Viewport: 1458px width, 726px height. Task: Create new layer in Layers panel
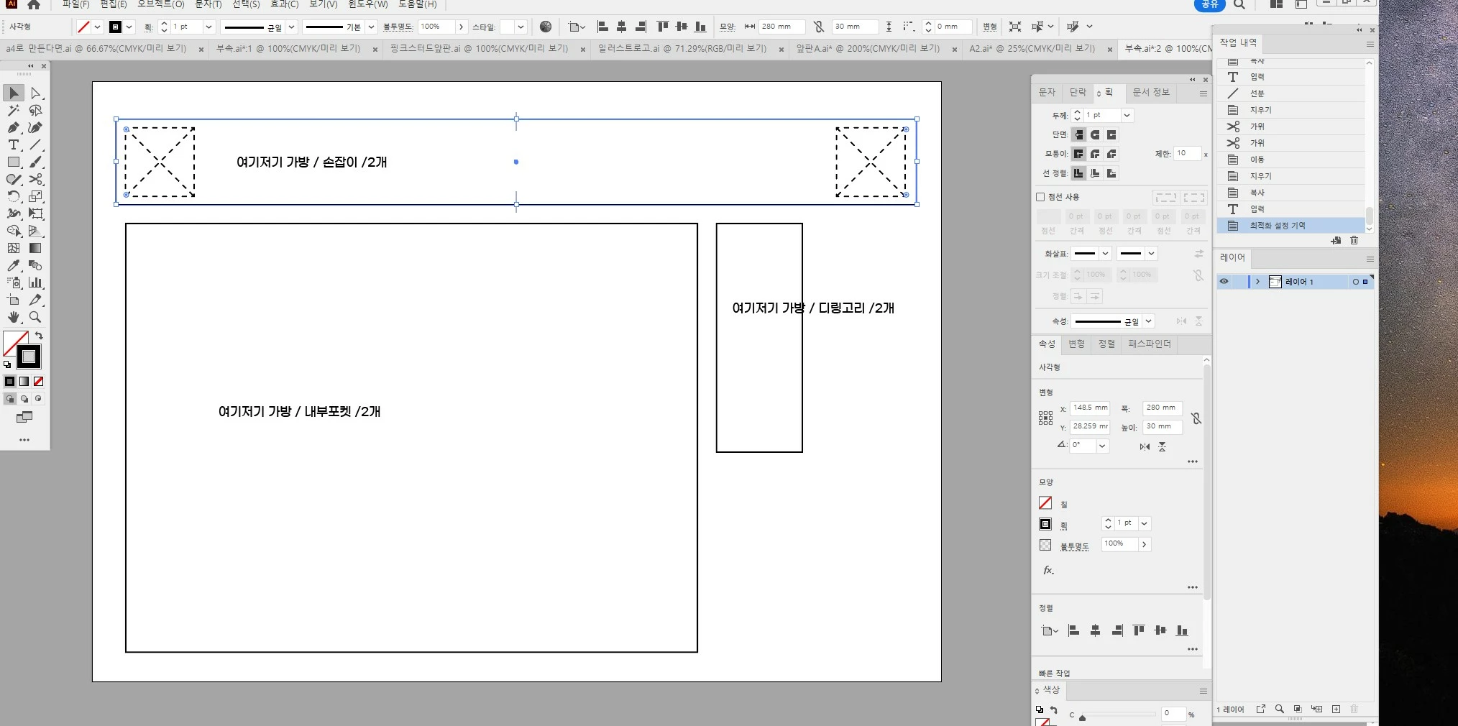coord(1336,709)
